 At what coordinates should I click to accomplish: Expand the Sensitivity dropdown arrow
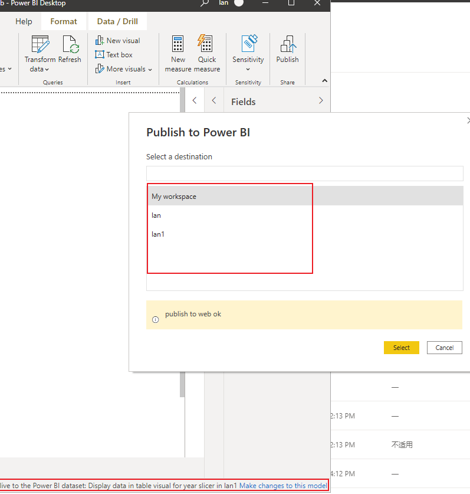(248, 69)
